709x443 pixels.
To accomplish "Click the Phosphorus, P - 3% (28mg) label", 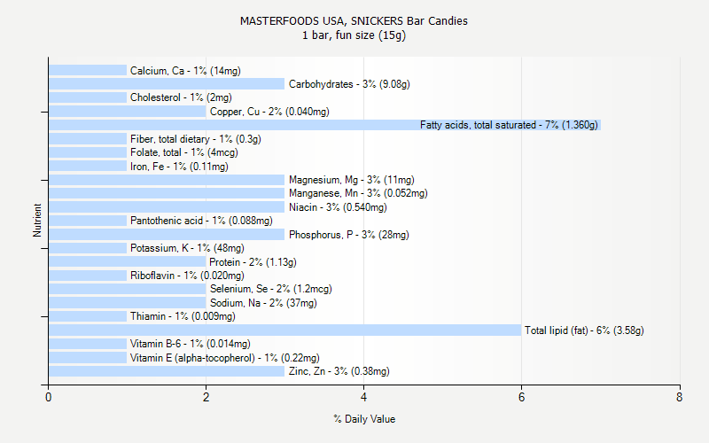I will pyautogui.click(x=348, y=235).
